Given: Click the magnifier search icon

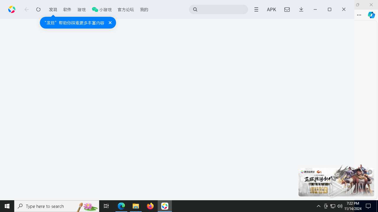Looking at the screenshot, I should [195, 9].
